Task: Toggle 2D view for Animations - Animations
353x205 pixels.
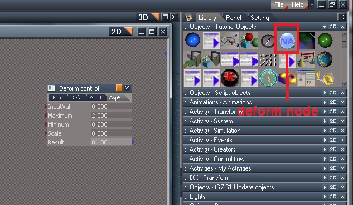Action: coord(333,102)
